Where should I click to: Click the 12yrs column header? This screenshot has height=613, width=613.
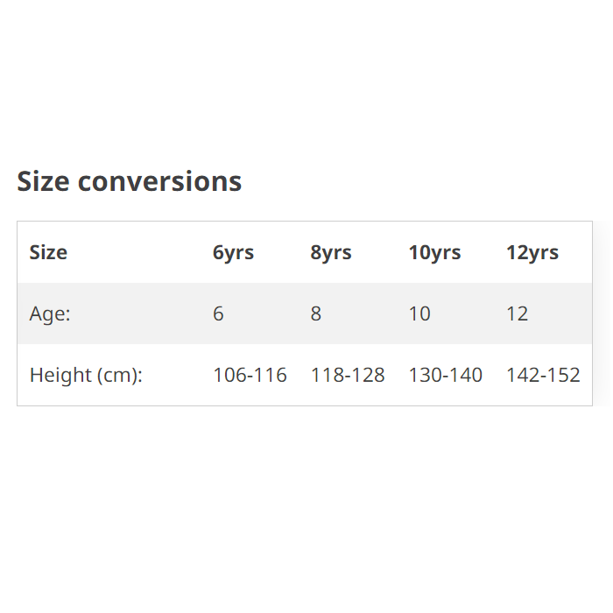[x=532, y=253]
